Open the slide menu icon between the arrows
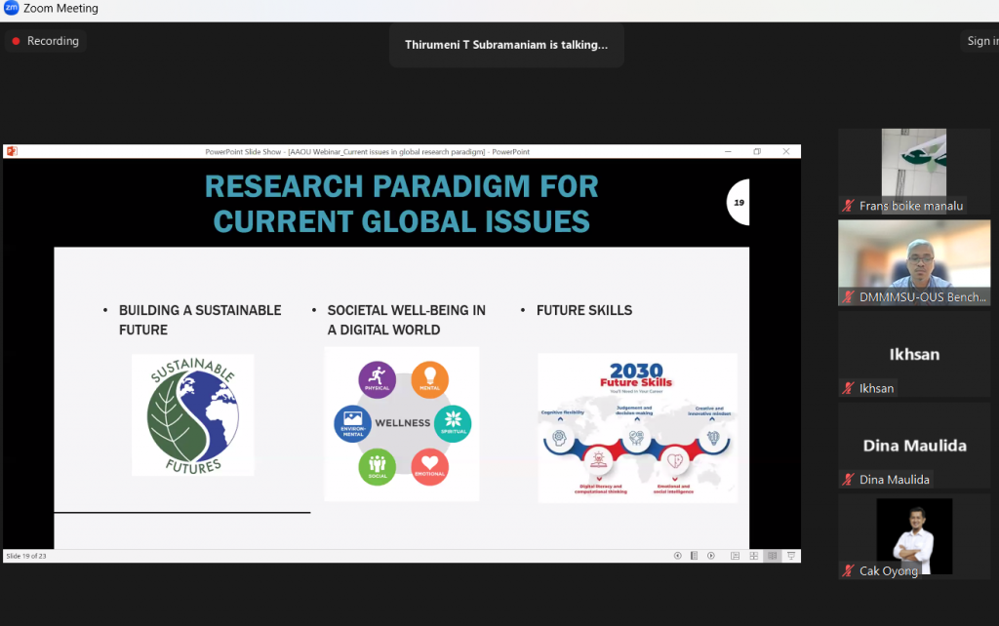The image size is (999, 626). tap(694, 556)
